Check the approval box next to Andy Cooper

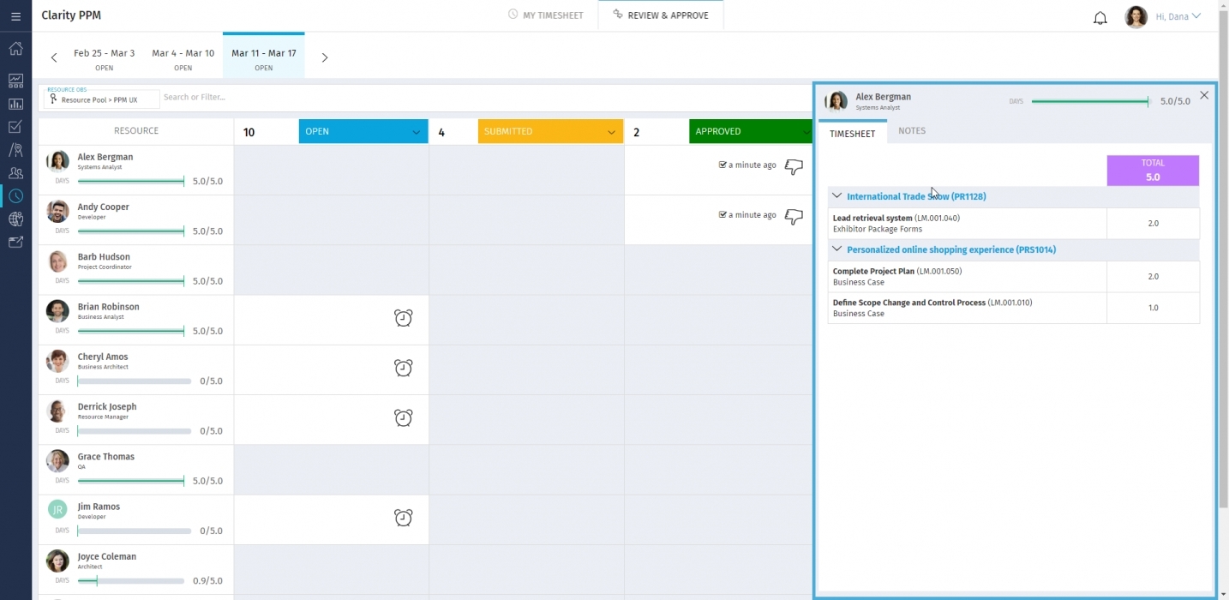(722, 215)
